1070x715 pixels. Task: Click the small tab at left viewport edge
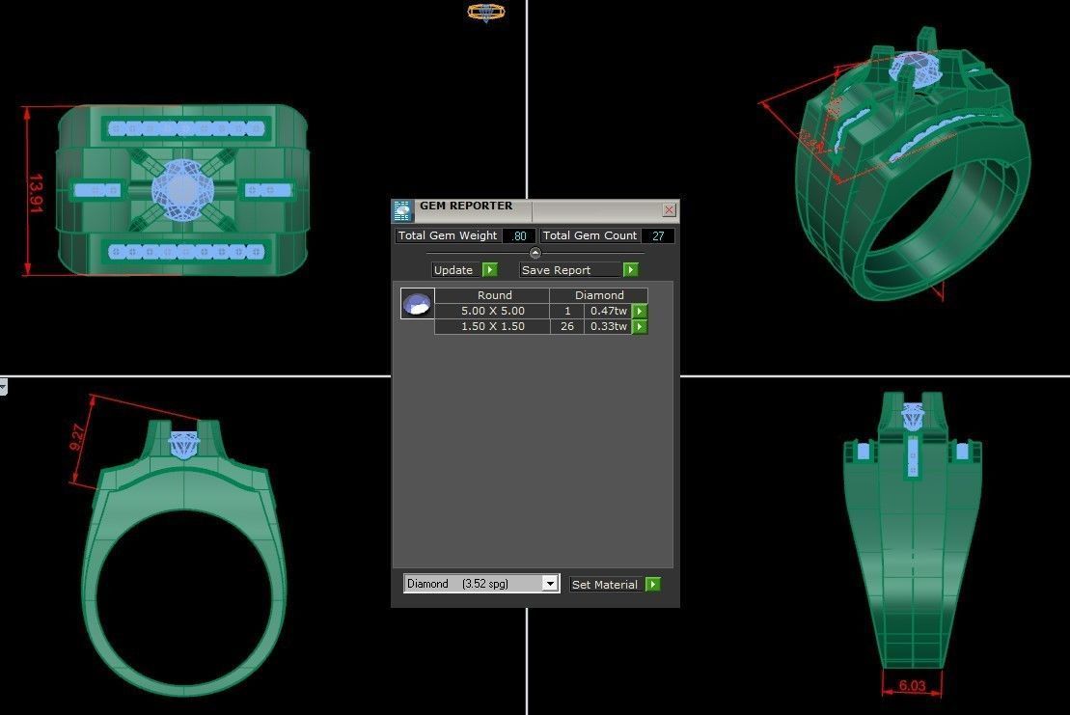coord(4,388)
